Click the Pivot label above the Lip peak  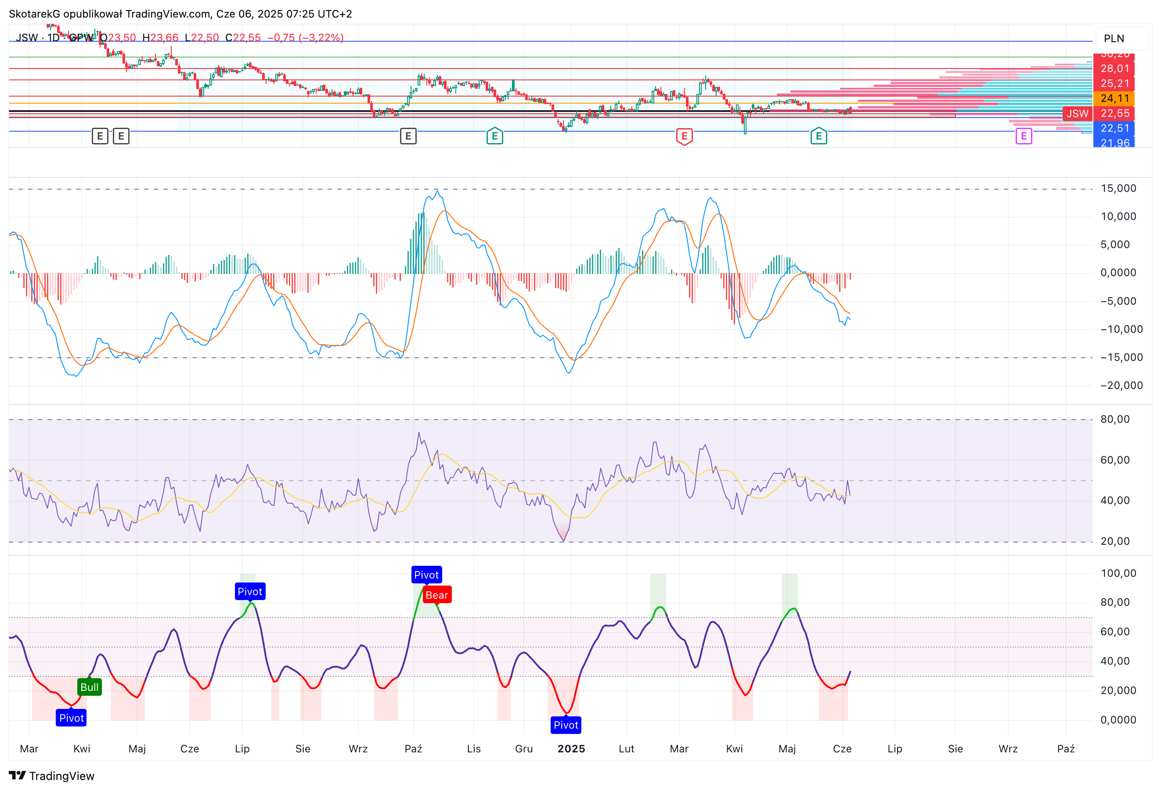pos(250,591)
